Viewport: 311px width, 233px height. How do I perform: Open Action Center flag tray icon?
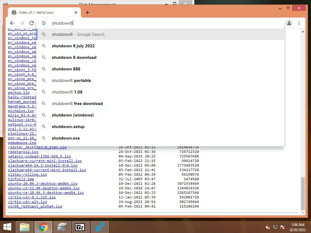[x=282, y=227]
